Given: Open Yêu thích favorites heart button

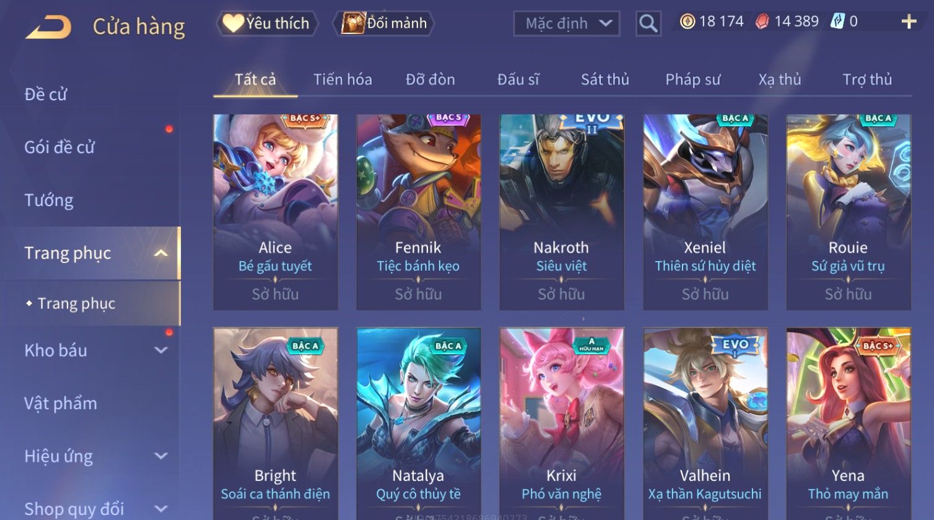Looking at the screenshot, I should click(267, 24).
